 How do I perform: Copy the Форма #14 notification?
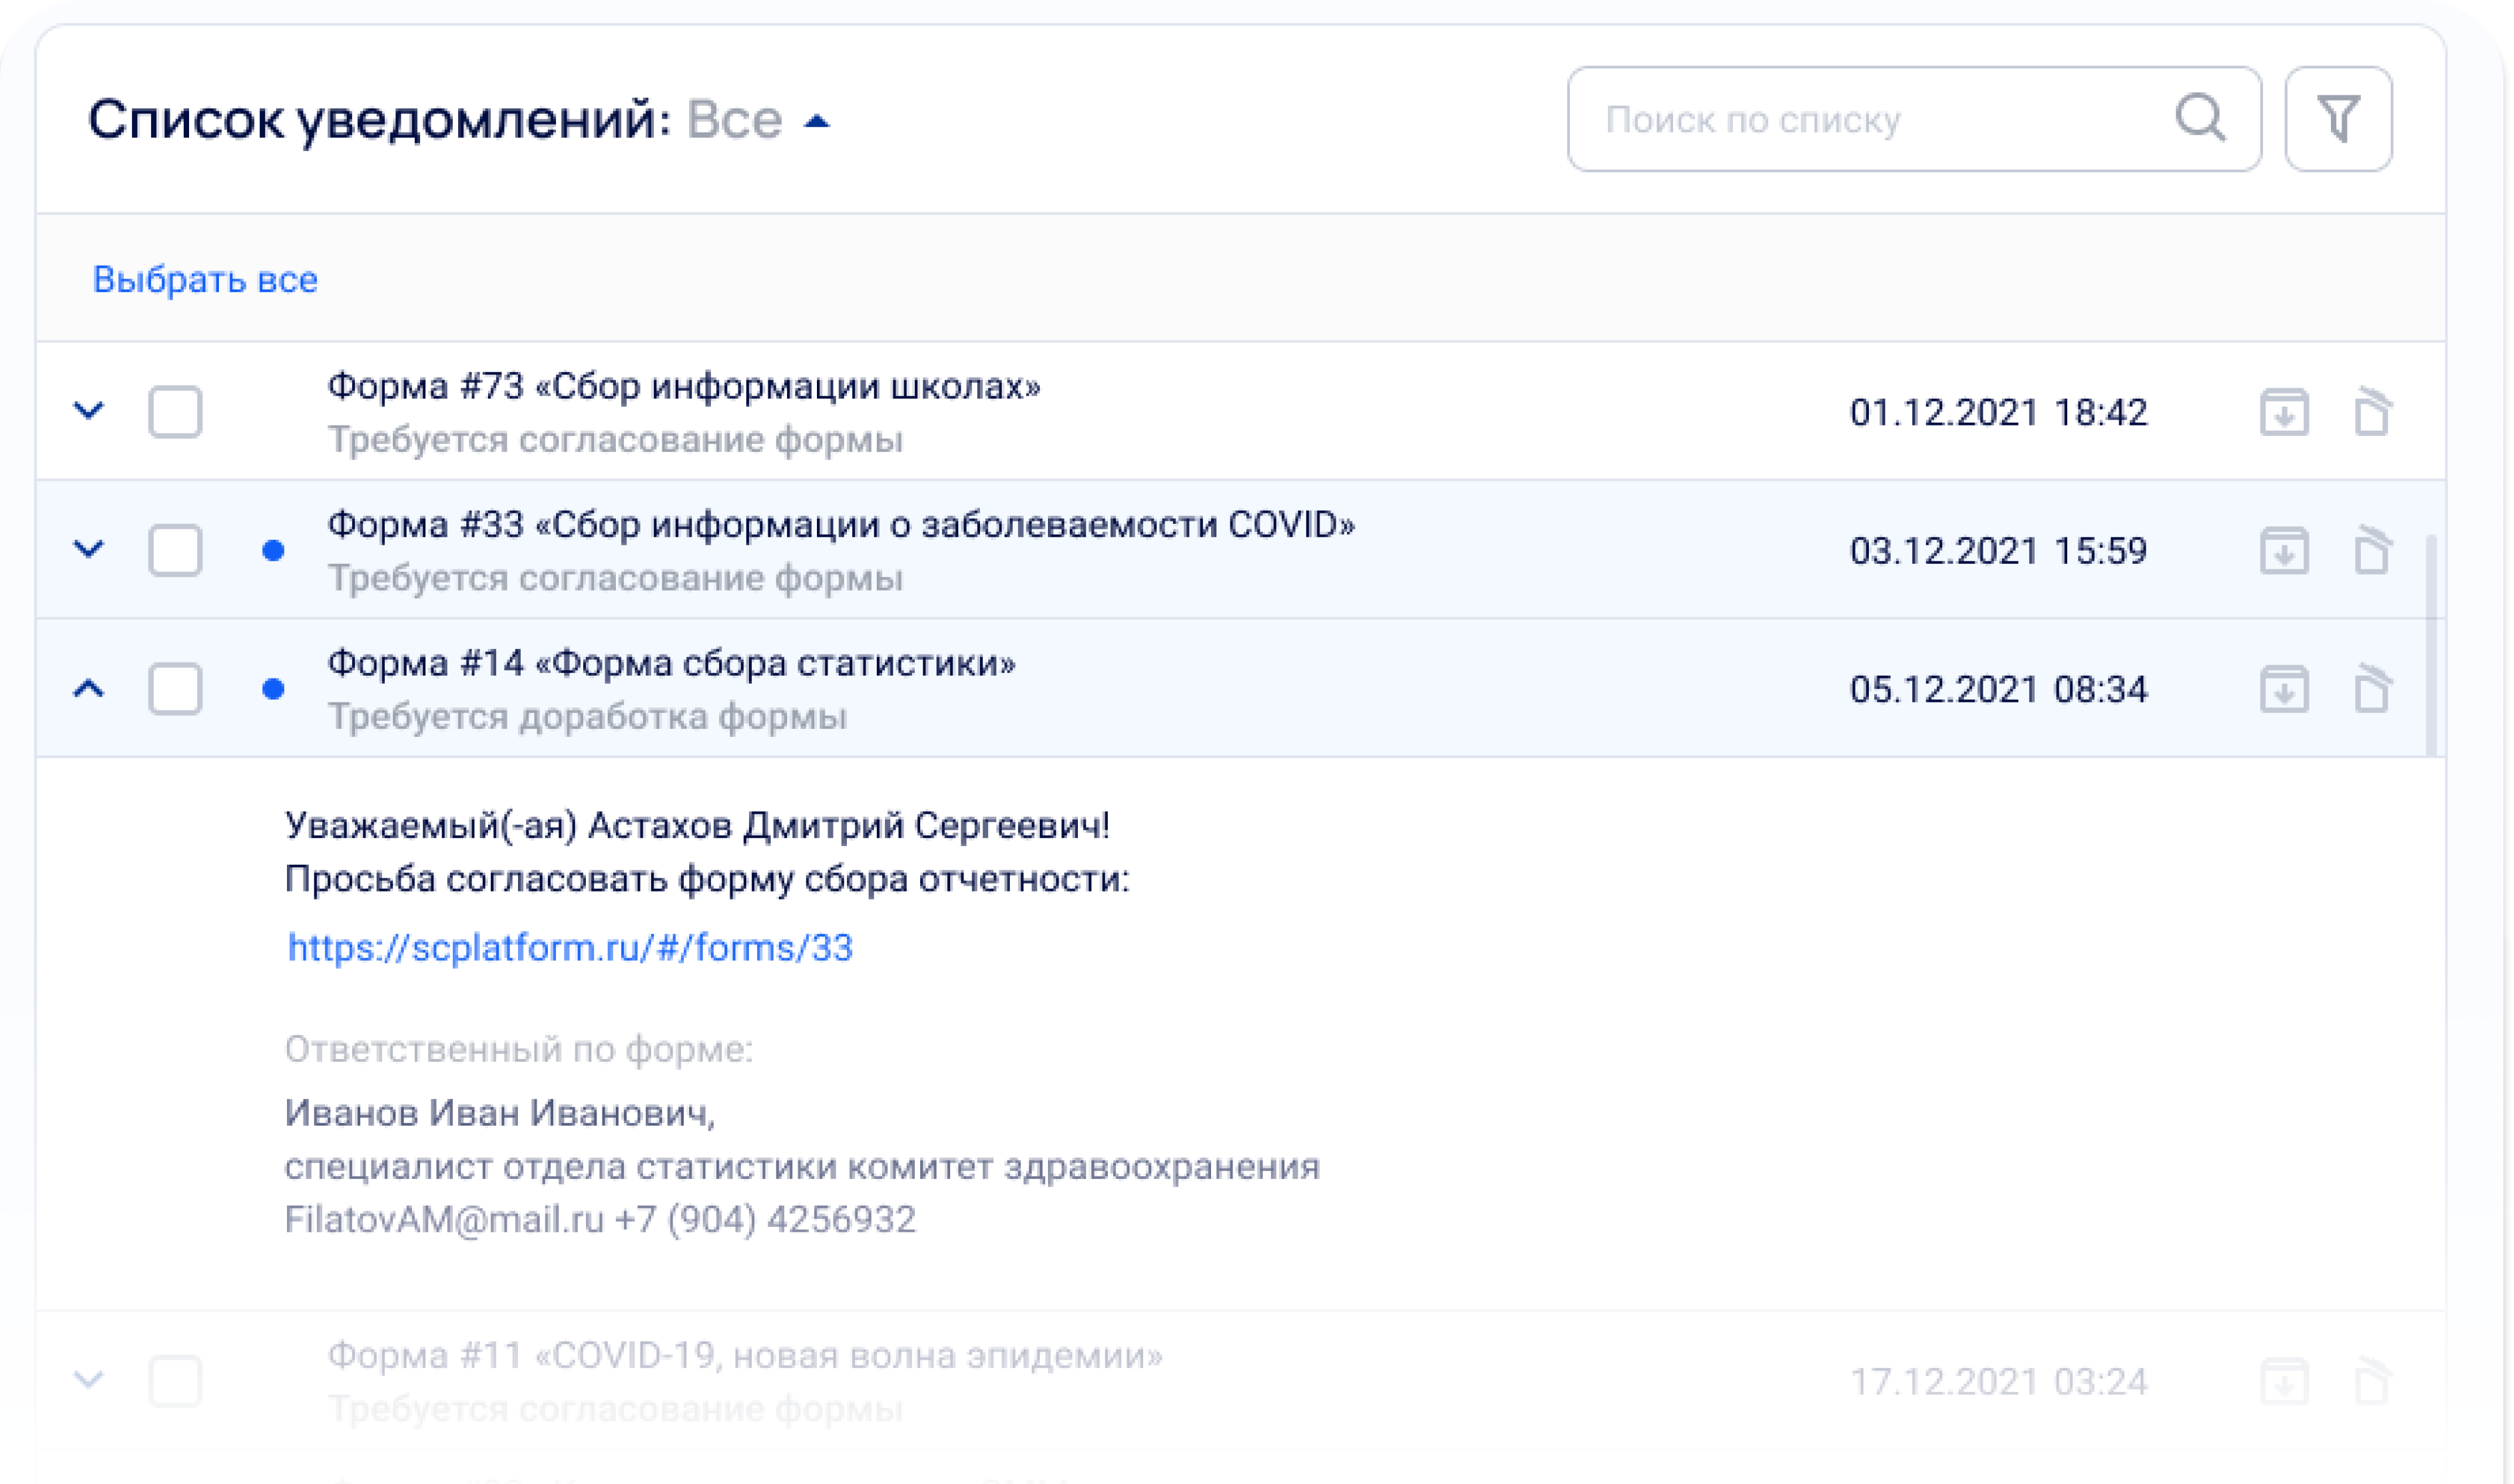click(x=2372, y=688)
